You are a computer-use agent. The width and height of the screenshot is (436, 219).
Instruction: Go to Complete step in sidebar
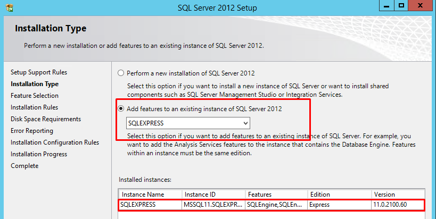coord(24,166)
